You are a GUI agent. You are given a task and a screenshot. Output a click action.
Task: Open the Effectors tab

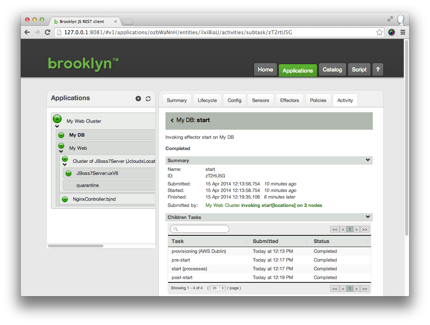click(x=289, y=101)
